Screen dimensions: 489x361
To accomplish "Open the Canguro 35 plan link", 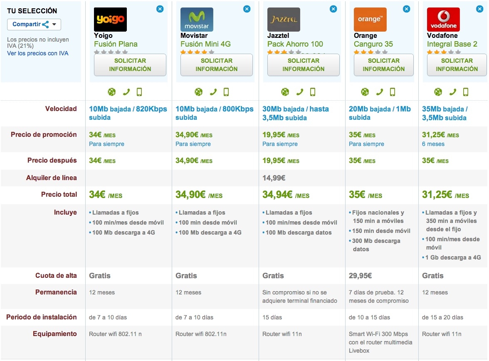I will (x=373, y=44).
